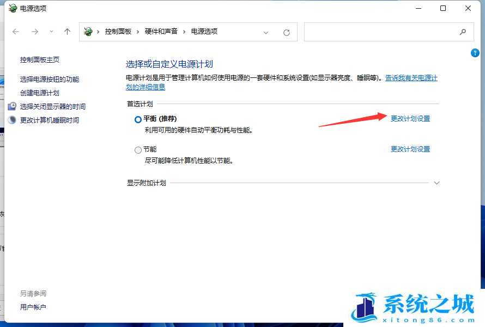Refresh the power options page
Viewport: 485px width, 327px height.
[x=287, y=32]
